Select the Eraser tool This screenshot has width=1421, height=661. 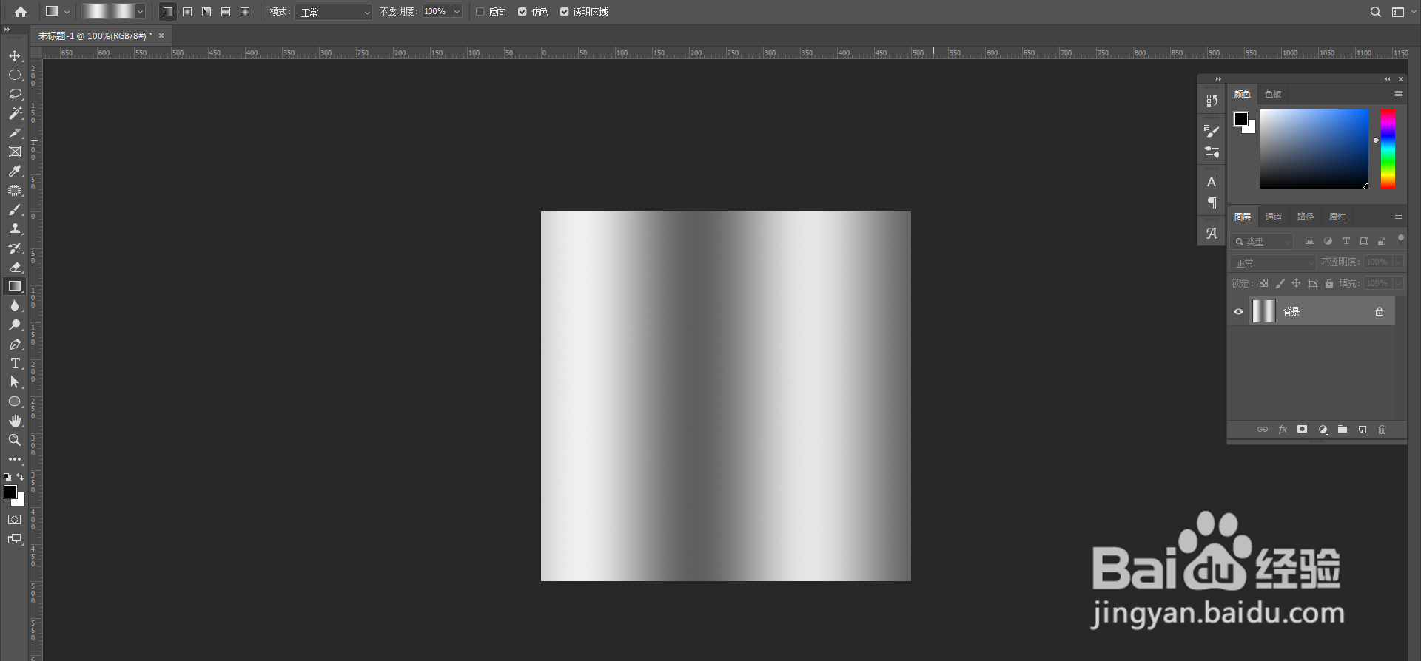click(x=15, y=268)
